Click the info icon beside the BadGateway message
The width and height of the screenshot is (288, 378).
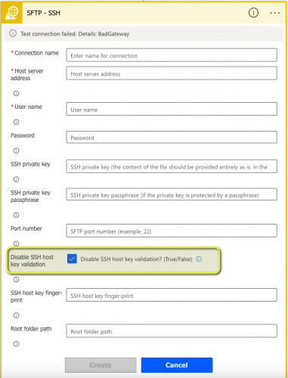(13, 33)
